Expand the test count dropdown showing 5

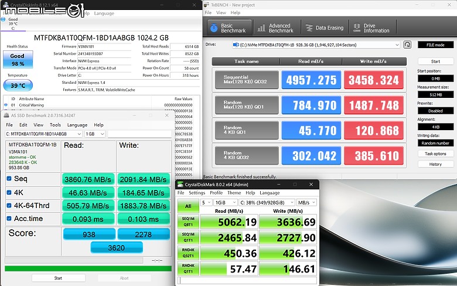point(206,203)
